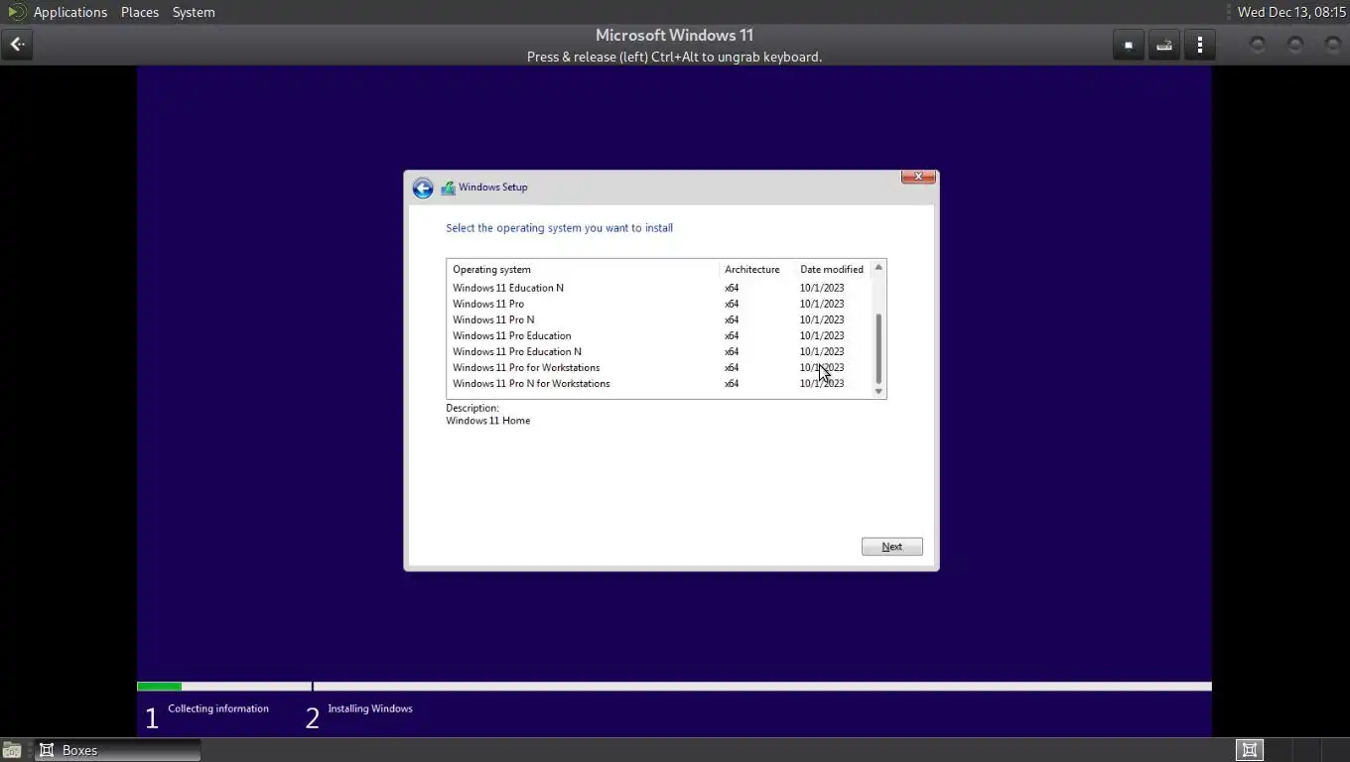The width and height of the screenshot is (1350, 762).
Task: Open the Boxes three-dot menu
Action: (x=1199, y=45)
